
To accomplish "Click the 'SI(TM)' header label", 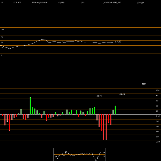I will click(x=61, y=3).
